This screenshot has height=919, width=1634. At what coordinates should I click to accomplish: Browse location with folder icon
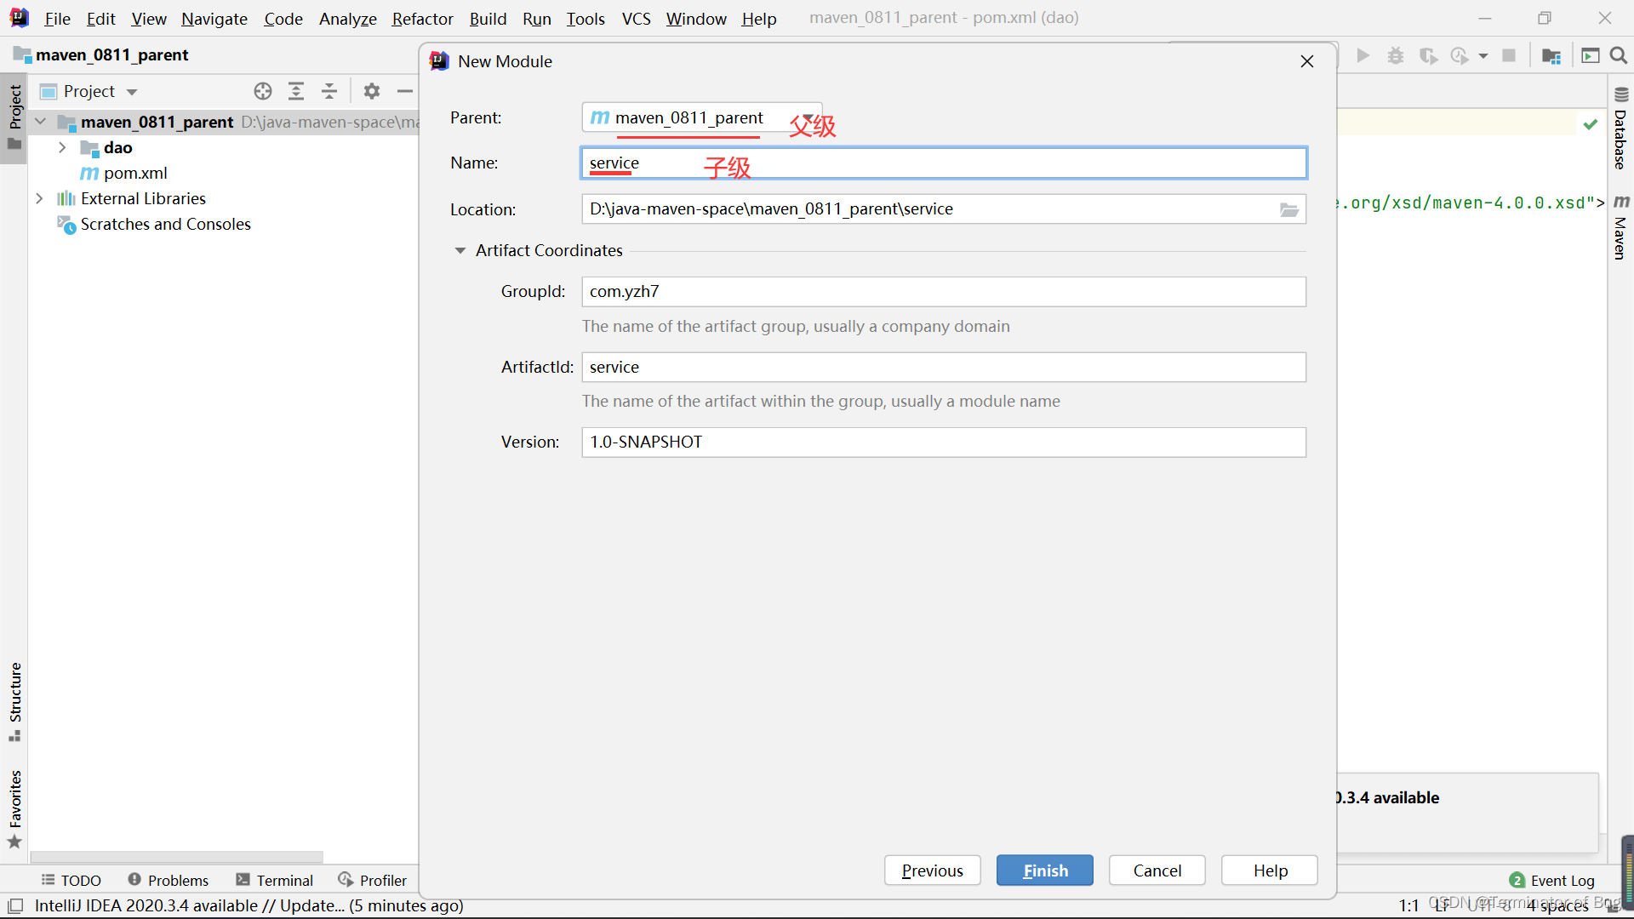coord(1289,209)
